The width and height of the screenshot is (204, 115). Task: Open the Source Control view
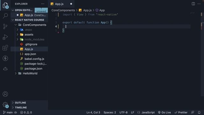click(x=5, y=27)
